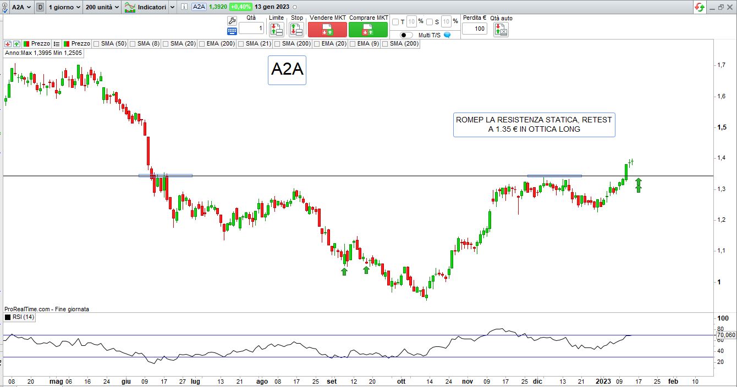
Task: Enable the SMA (50) checkbox
Action: click(97, 43)
